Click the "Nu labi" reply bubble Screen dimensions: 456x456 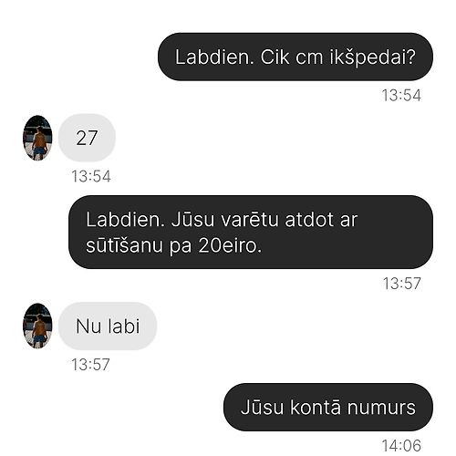click(108, 326)
